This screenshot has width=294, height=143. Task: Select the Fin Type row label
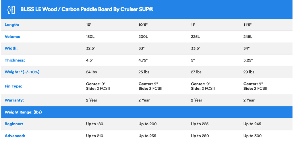(x=13, y=86)
